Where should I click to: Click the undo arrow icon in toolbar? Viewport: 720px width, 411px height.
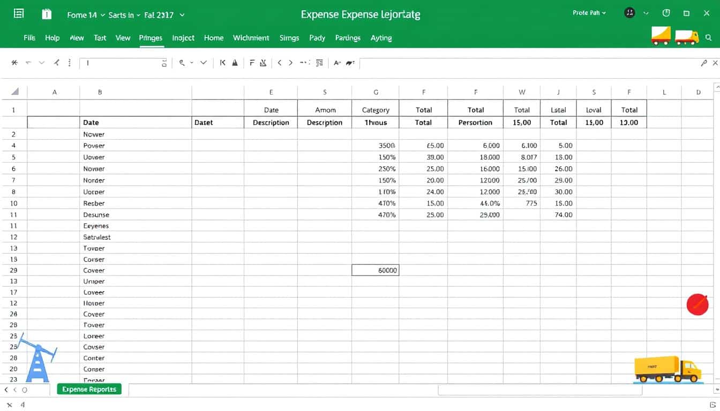pos(28,63)
